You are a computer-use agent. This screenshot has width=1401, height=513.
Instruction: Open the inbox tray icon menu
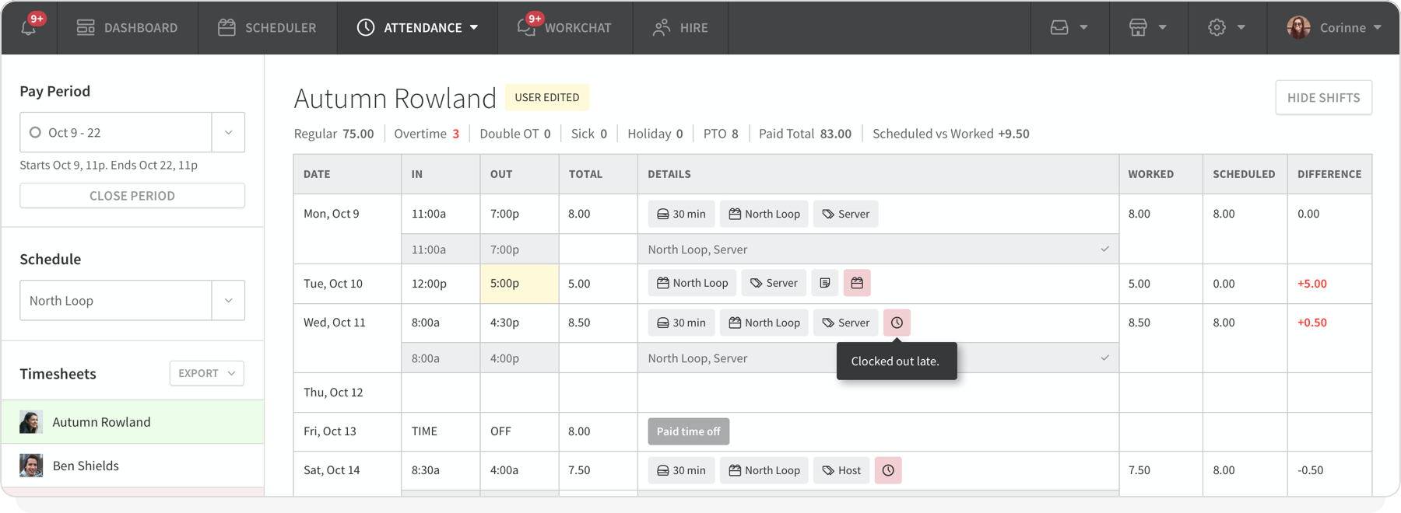tap(1069, 27)
